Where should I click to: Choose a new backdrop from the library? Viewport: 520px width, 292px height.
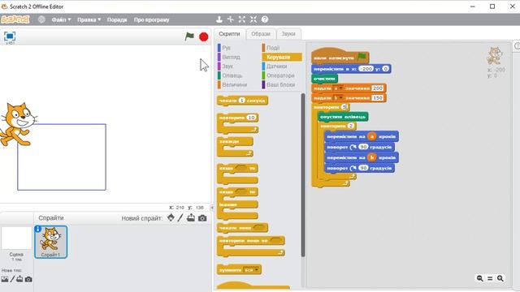tap(5, 279)
